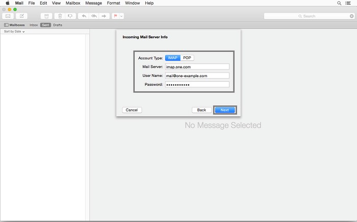Switch to the Sent mailbox

click(45, 25)
